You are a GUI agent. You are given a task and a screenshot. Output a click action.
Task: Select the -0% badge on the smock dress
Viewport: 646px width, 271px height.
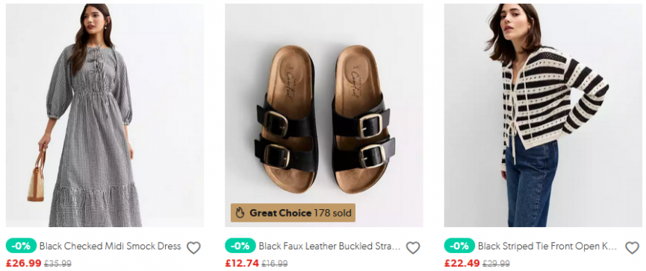21,246
